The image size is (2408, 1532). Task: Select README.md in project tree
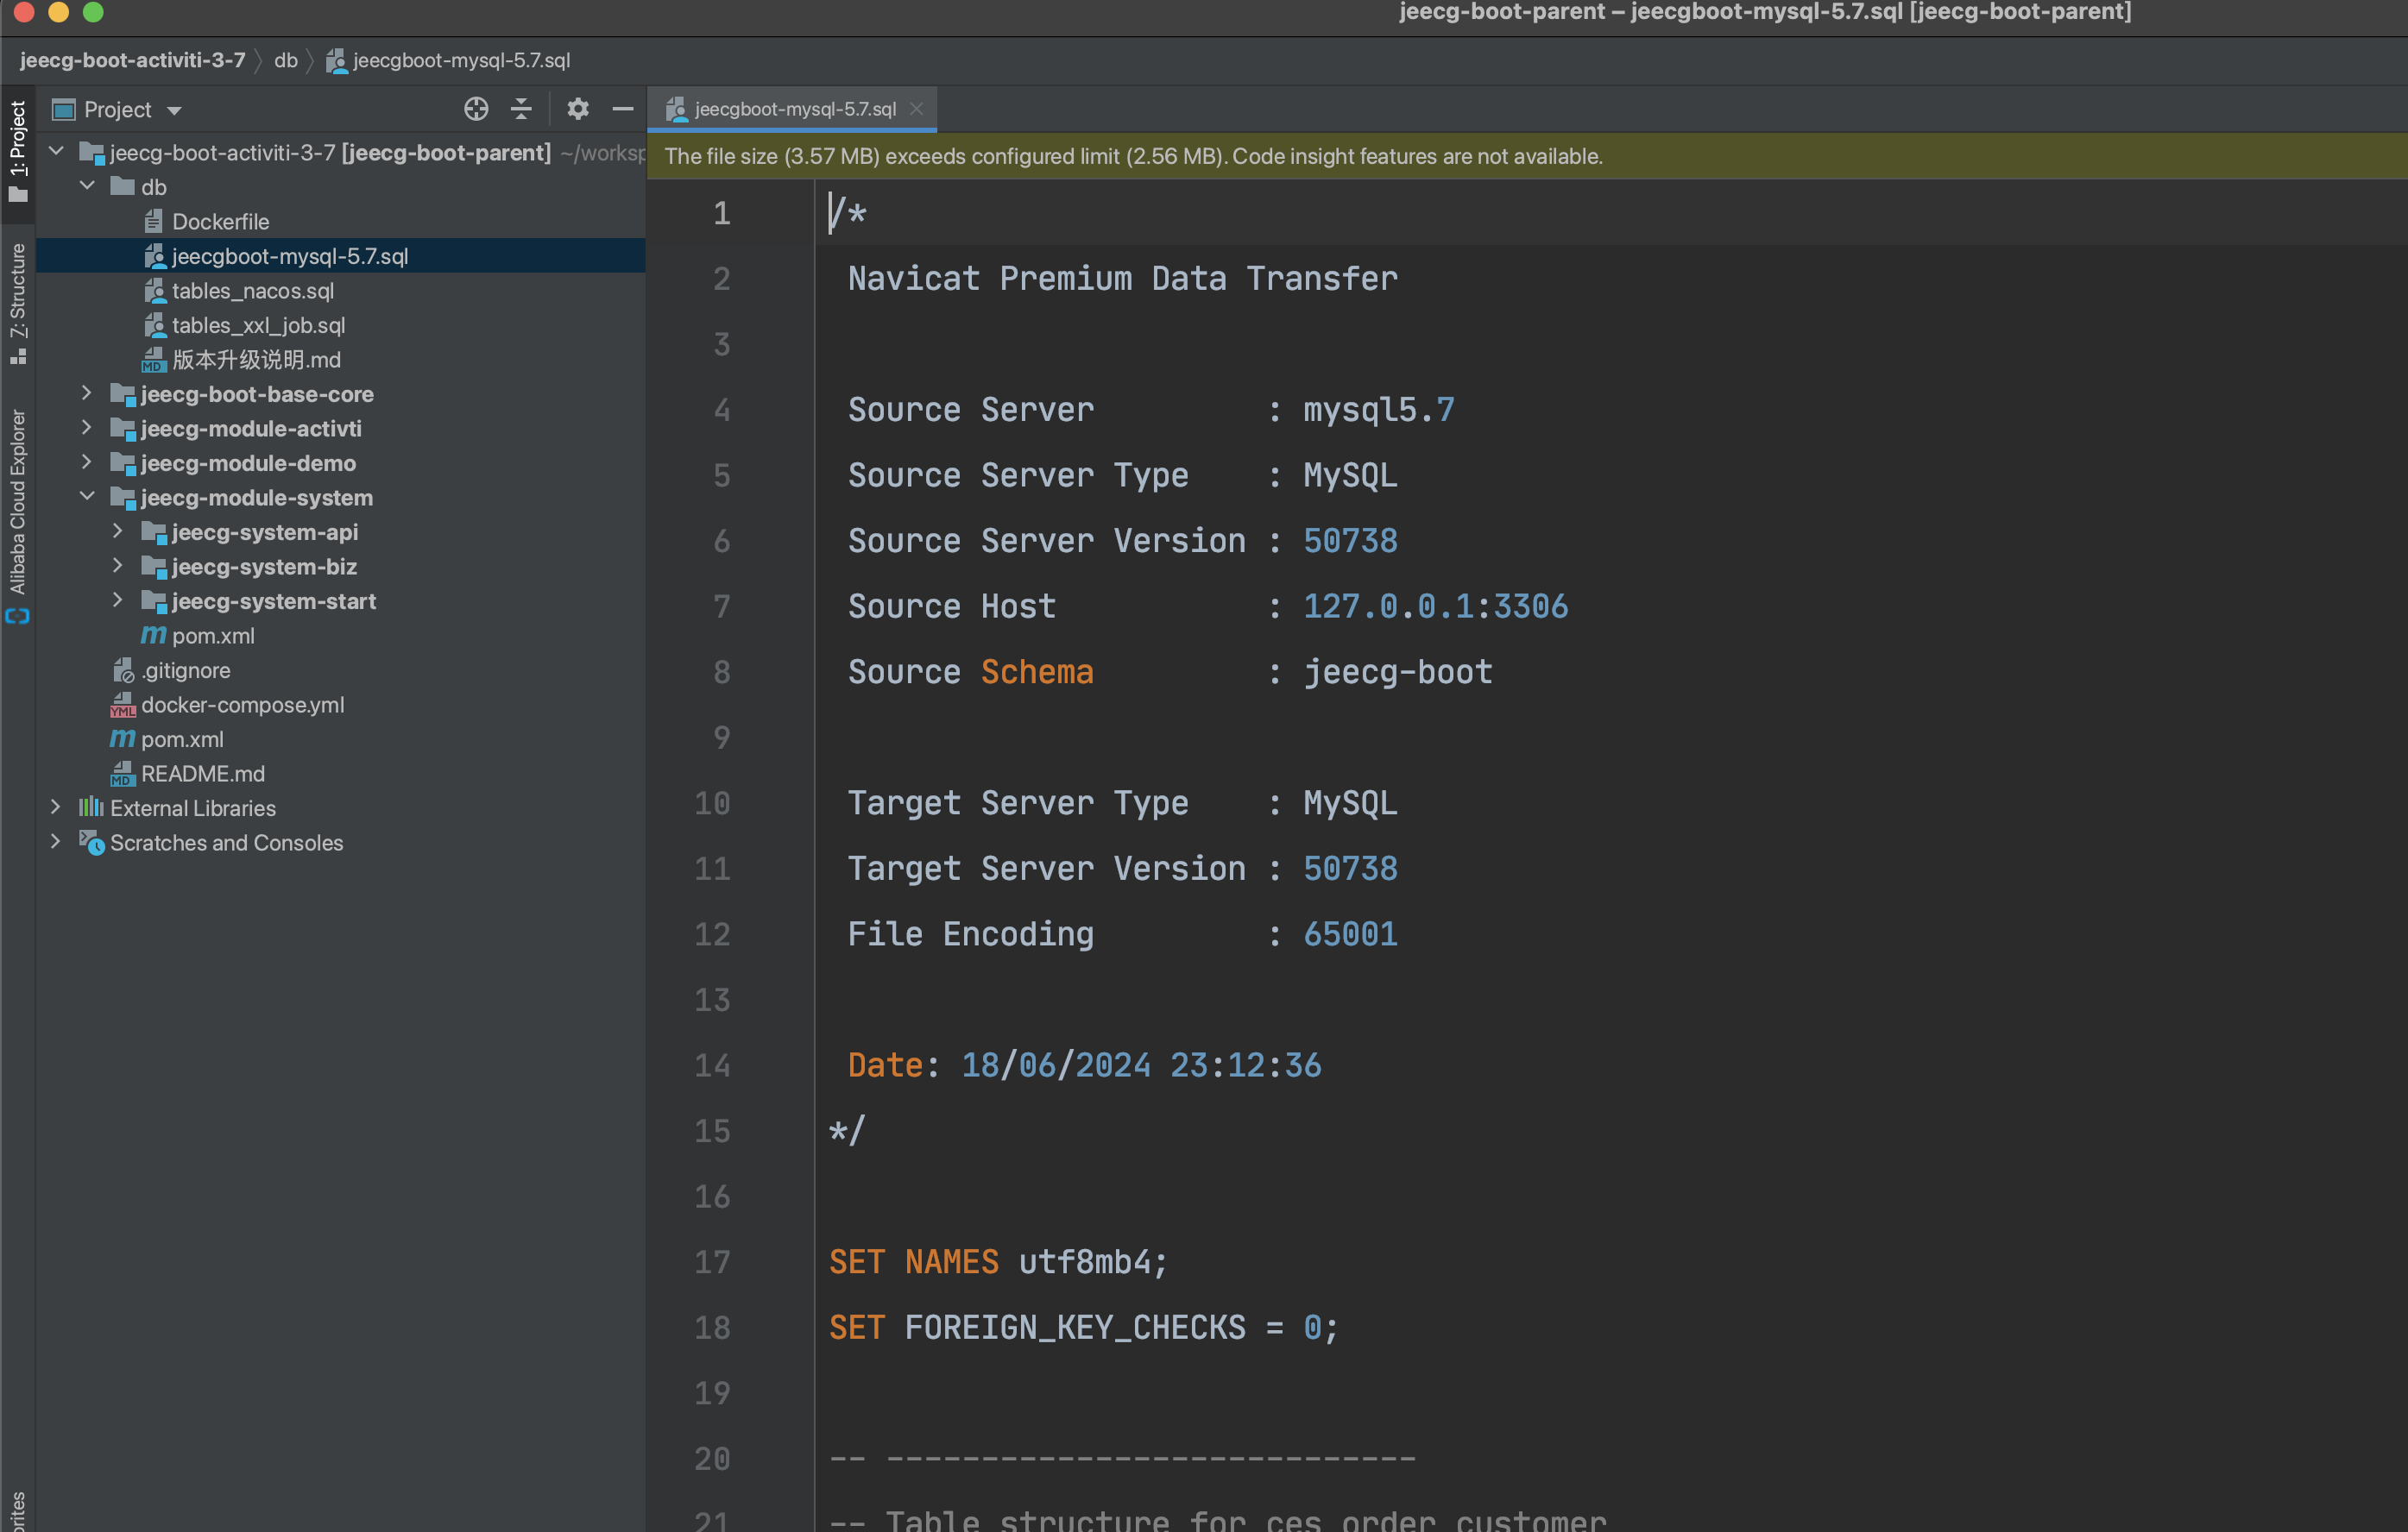203,774
